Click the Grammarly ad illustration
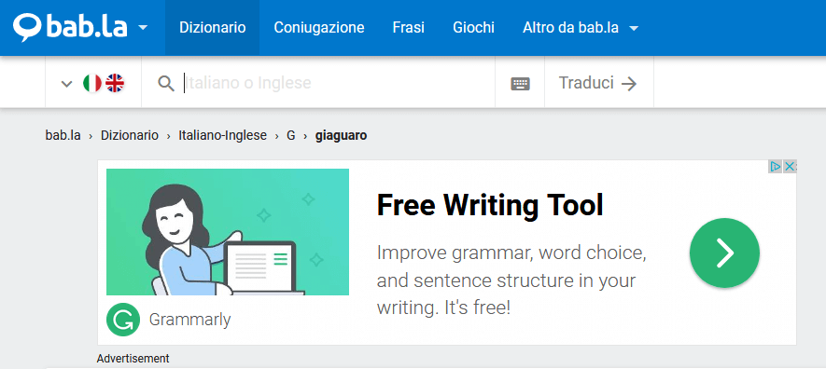826x369 pixels. tap(228, 232)
